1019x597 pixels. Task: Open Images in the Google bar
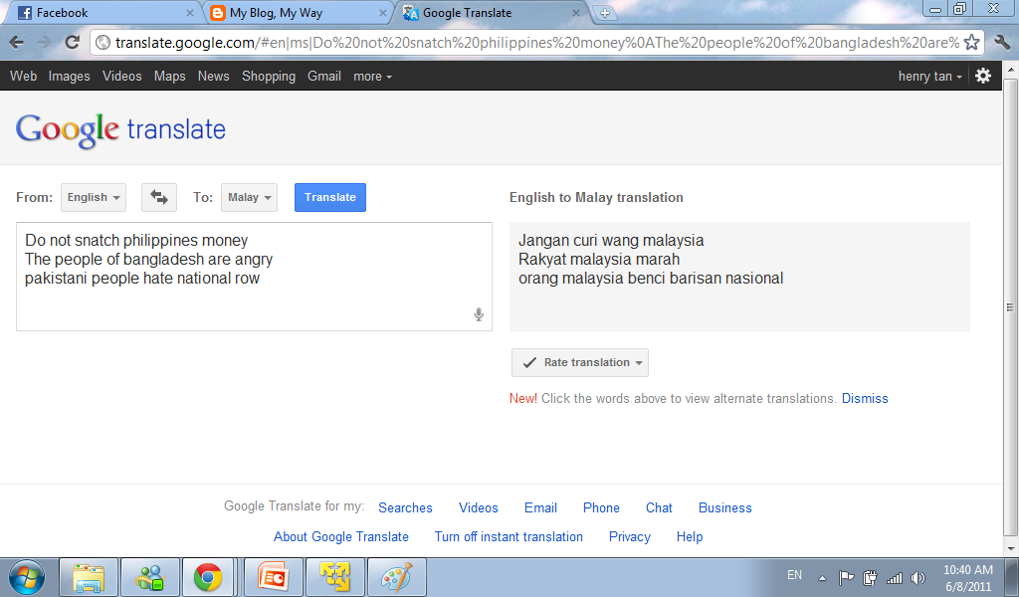pos(69,77)
